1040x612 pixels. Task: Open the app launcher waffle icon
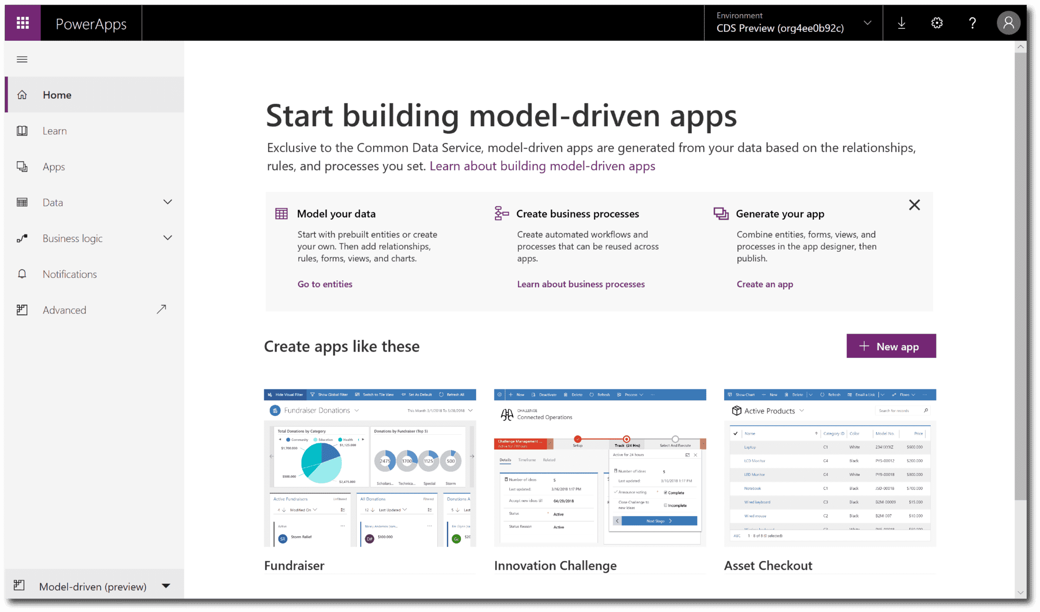click(x=23, y=23)
